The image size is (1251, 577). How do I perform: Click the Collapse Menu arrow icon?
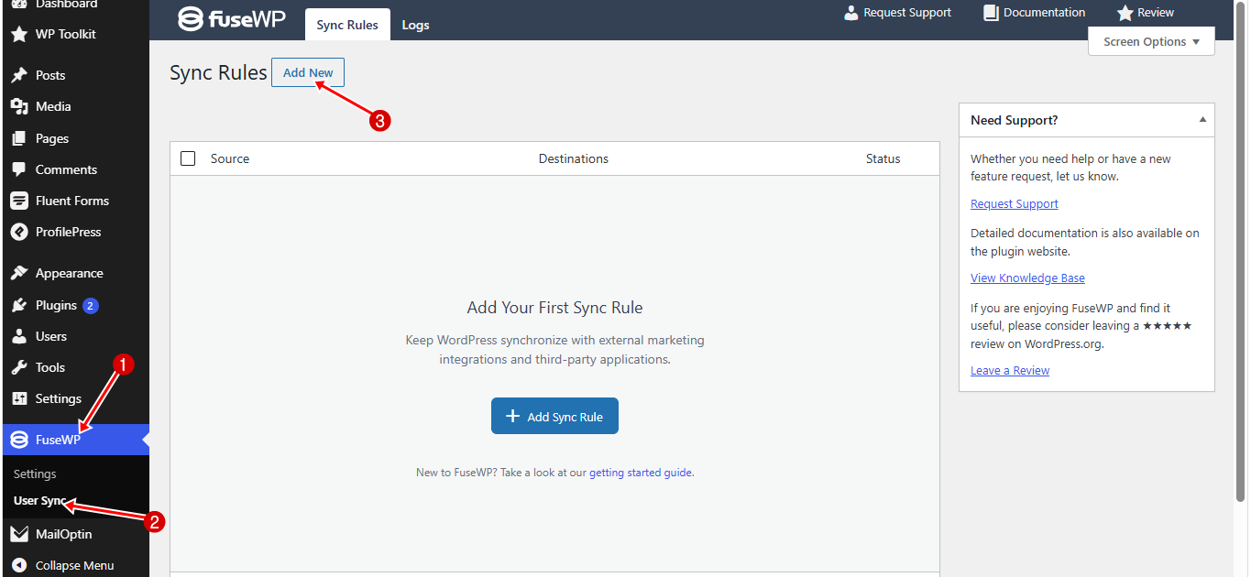(19, 565)
